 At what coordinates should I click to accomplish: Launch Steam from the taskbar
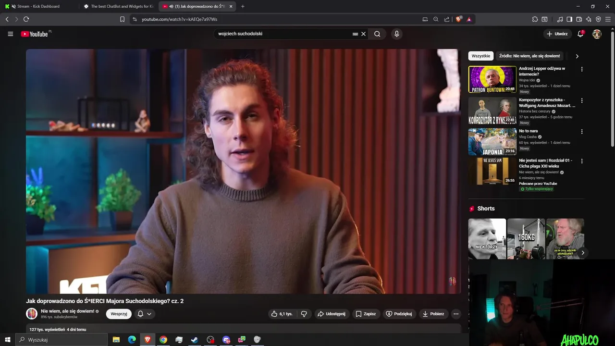(195, 340)
